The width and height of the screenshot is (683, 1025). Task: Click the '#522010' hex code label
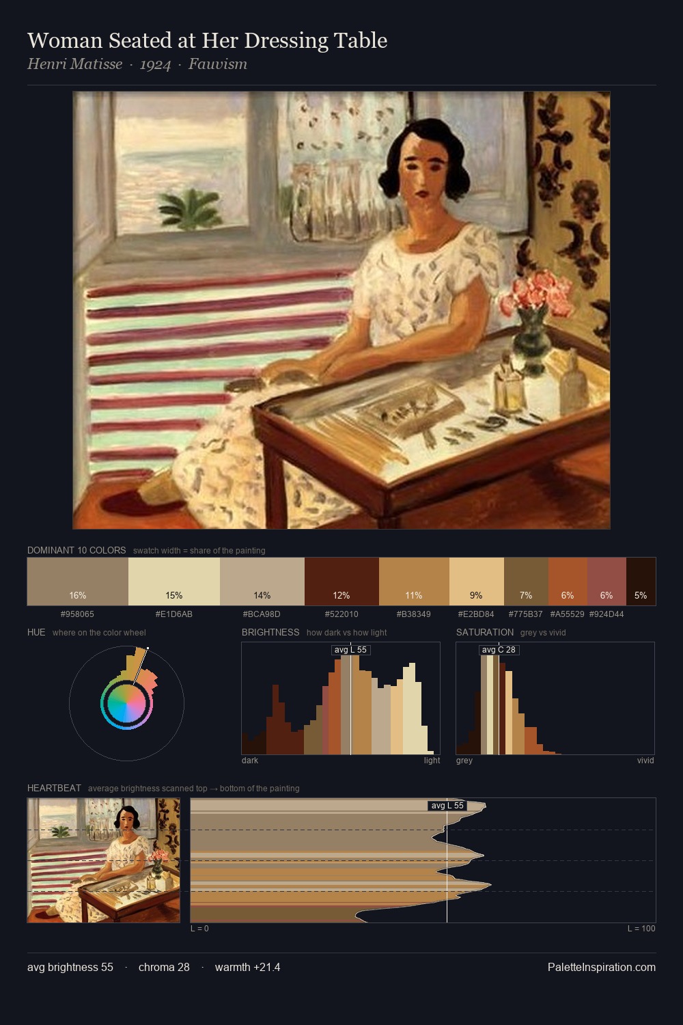click(341, 614)
